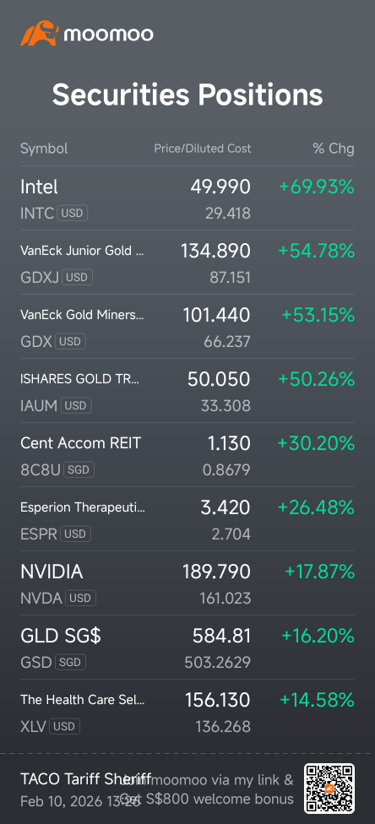Open the Intel position row

point(187,198)
